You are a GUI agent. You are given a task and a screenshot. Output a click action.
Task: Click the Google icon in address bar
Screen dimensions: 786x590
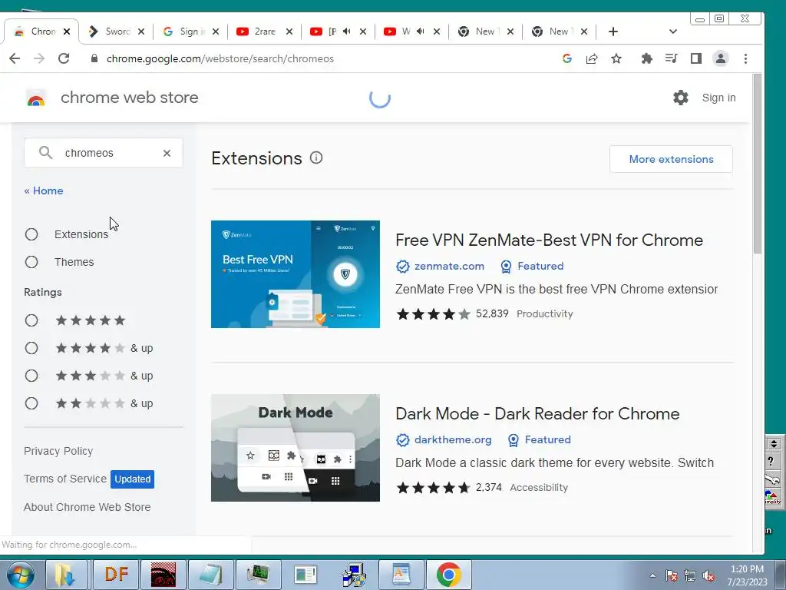pos(567,58)
